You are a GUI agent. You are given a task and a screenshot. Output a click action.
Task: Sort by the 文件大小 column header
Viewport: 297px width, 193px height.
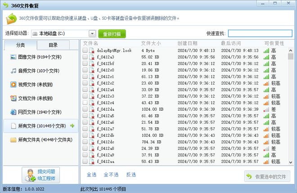point(151,43)
